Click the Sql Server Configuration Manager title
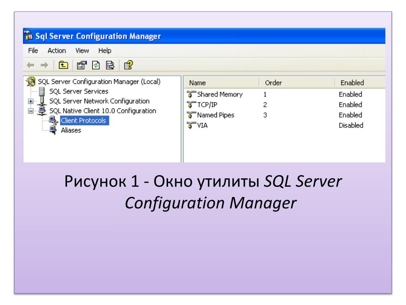The width and height of the screenshot is (406, 305). (x=98, y=36)
